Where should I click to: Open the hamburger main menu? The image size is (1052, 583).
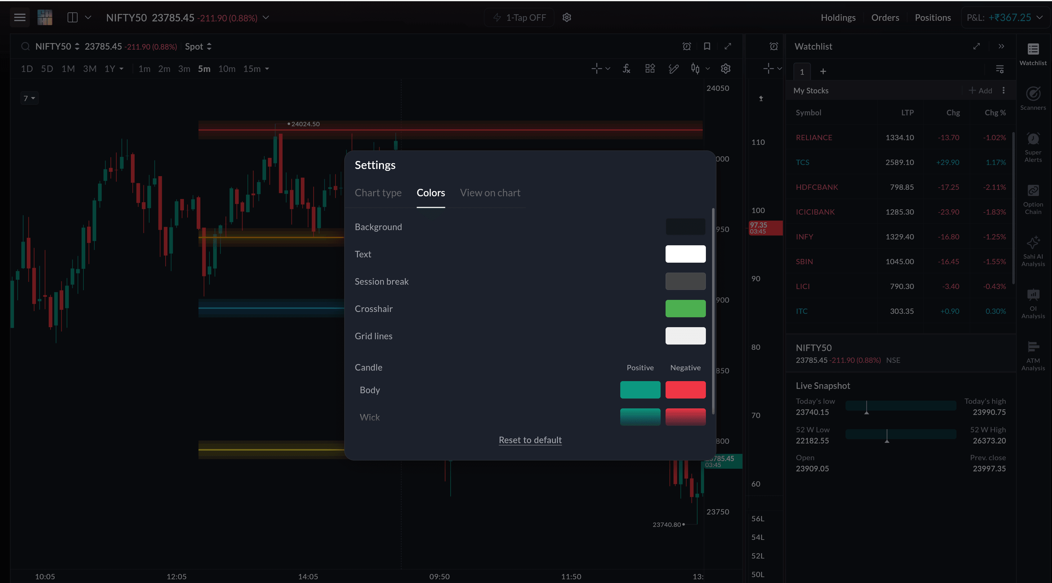(20, 18)
